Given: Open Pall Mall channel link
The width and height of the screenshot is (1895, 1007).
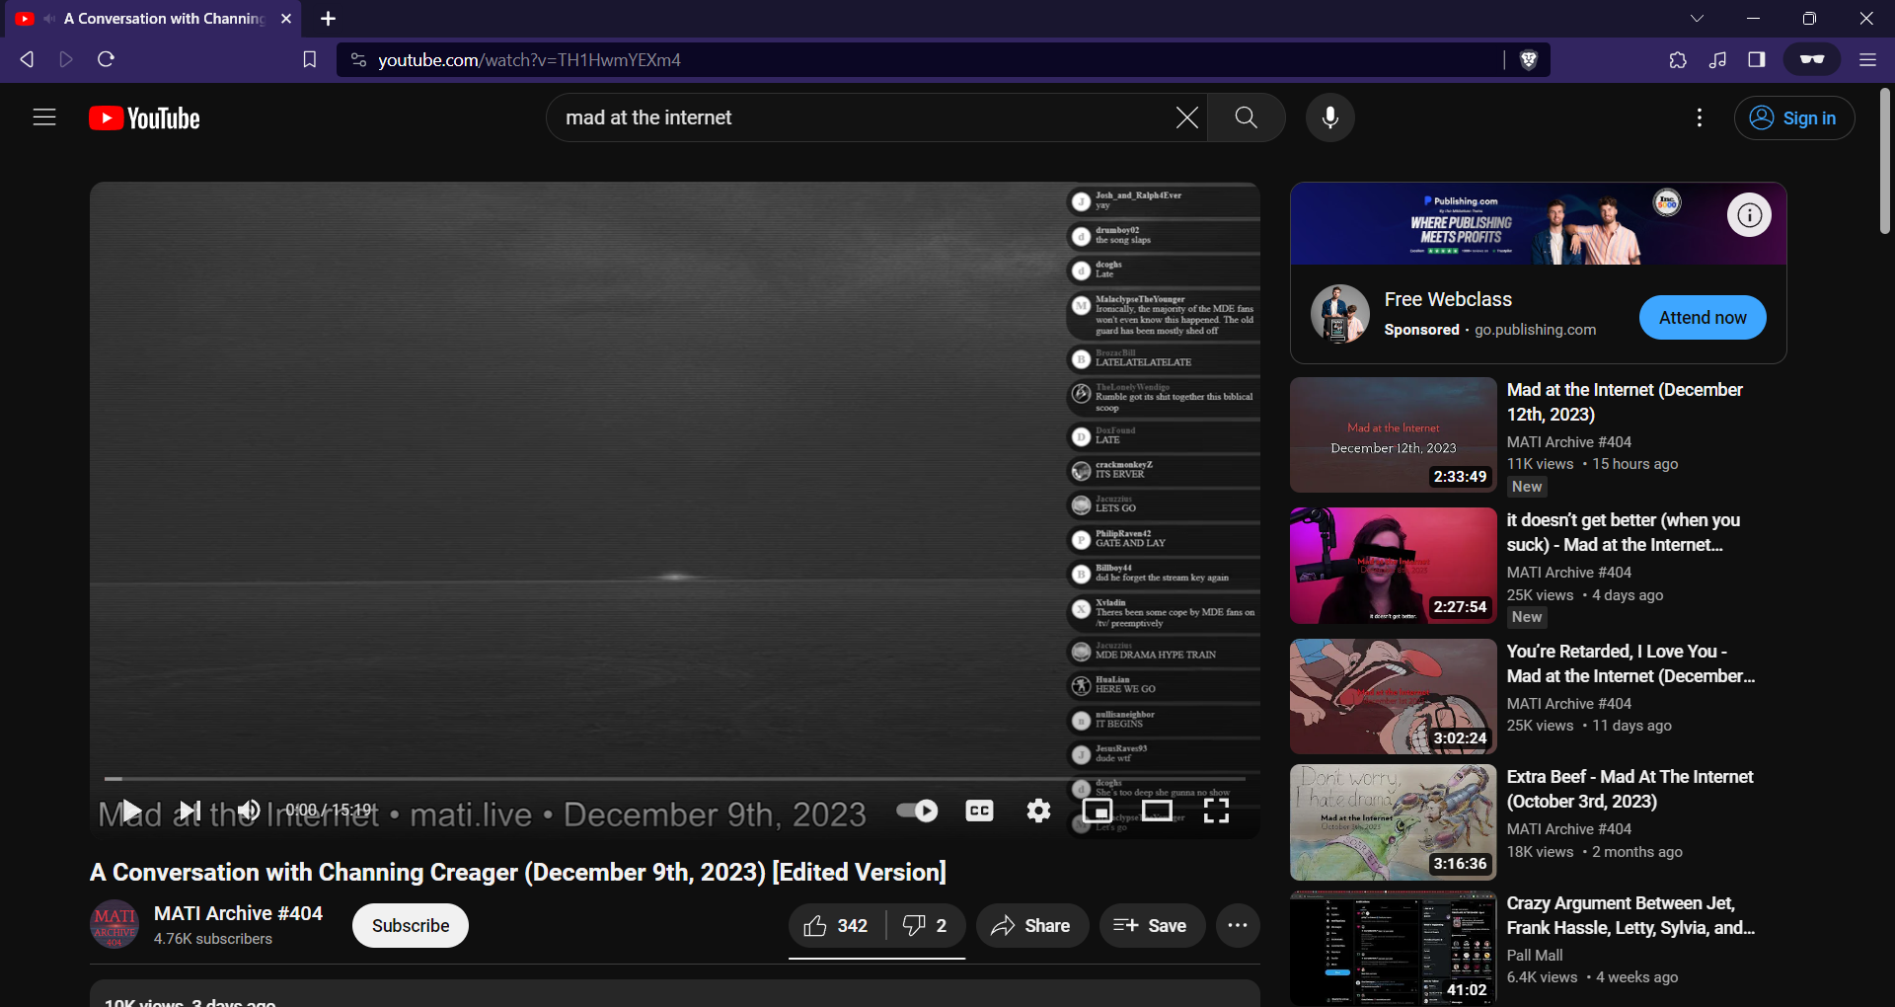Looking at the screenshot, I should (1535, 956).
